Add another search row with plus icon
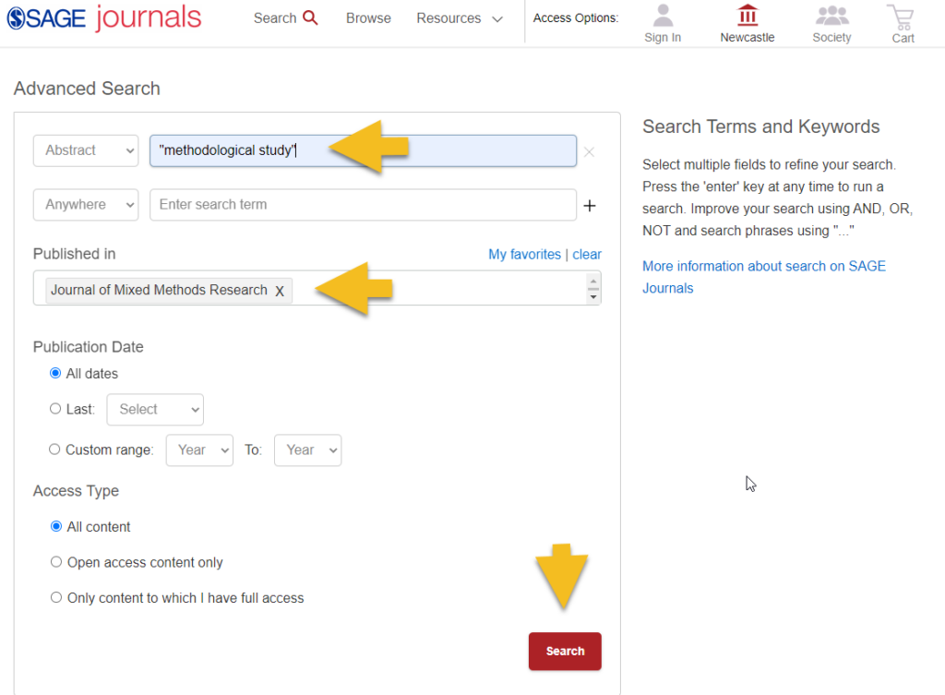Screen dimensions: 945x695 [590, 205]
